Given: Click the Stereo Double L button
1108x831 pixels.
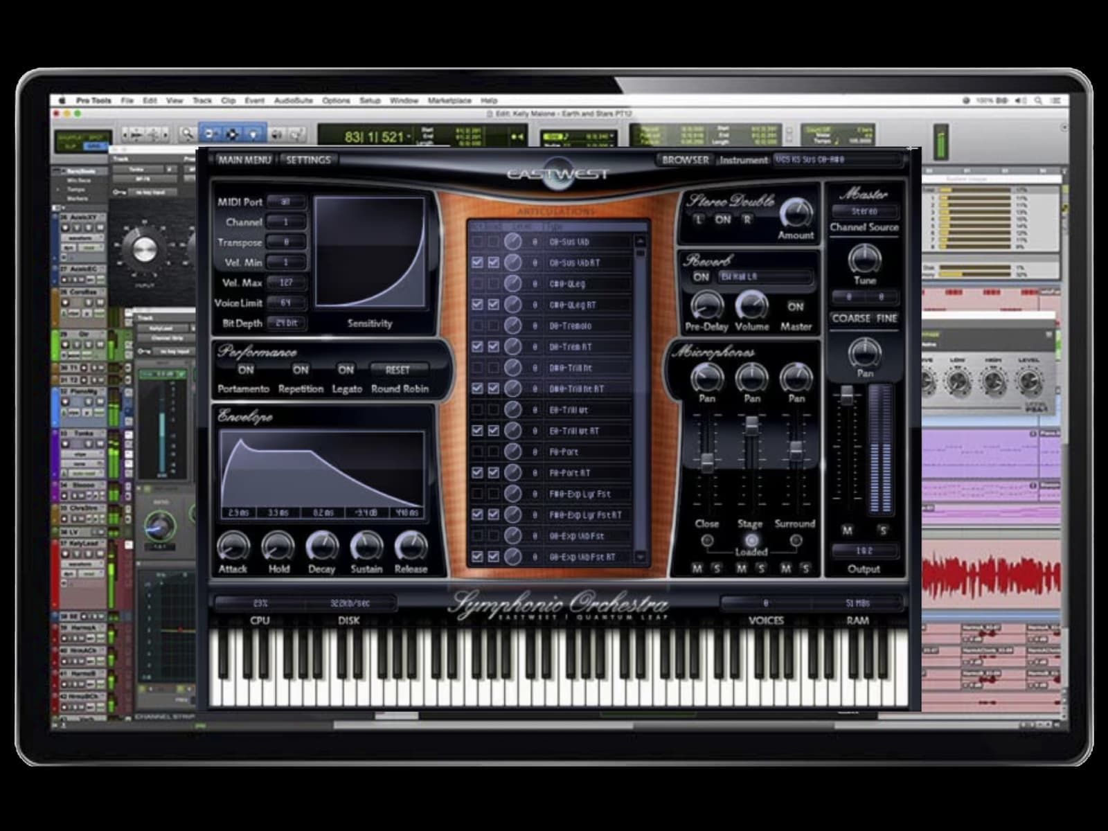Looking at the screenshot, I should (699, 220).
